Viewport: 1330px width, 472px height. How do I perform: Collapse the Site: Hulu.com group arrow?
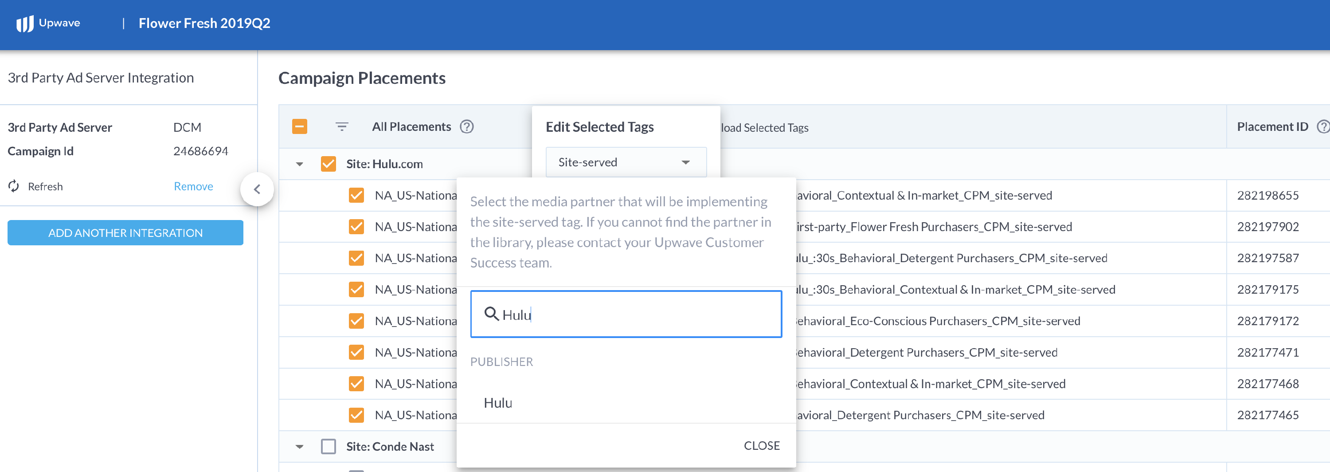[x=299, y=164]
